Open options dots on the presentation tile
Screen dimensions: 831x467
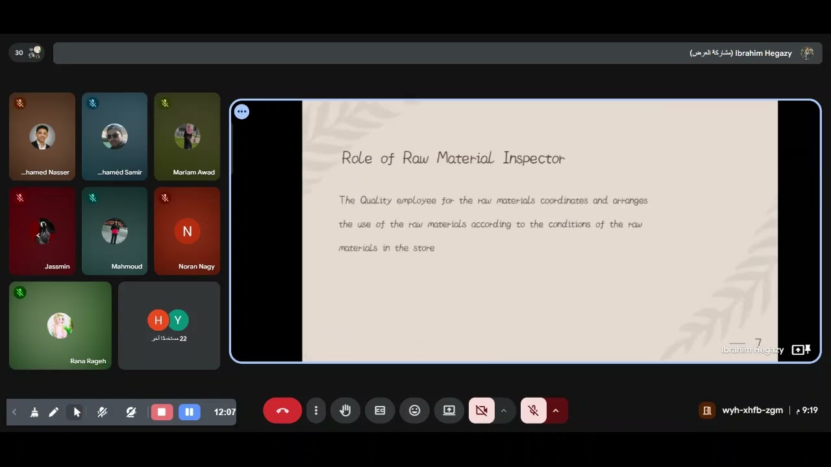pos(242,112)
